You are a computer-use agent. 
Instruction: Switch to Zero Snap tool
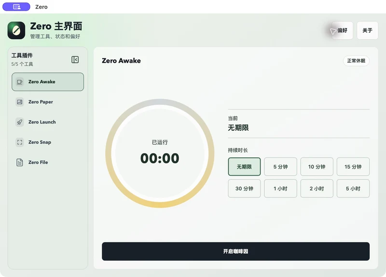pos(48,142)
